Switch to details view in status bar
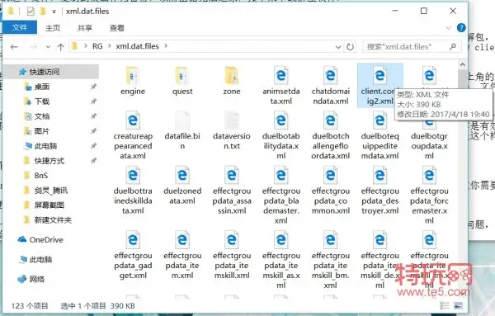 [x=444, y=305]
